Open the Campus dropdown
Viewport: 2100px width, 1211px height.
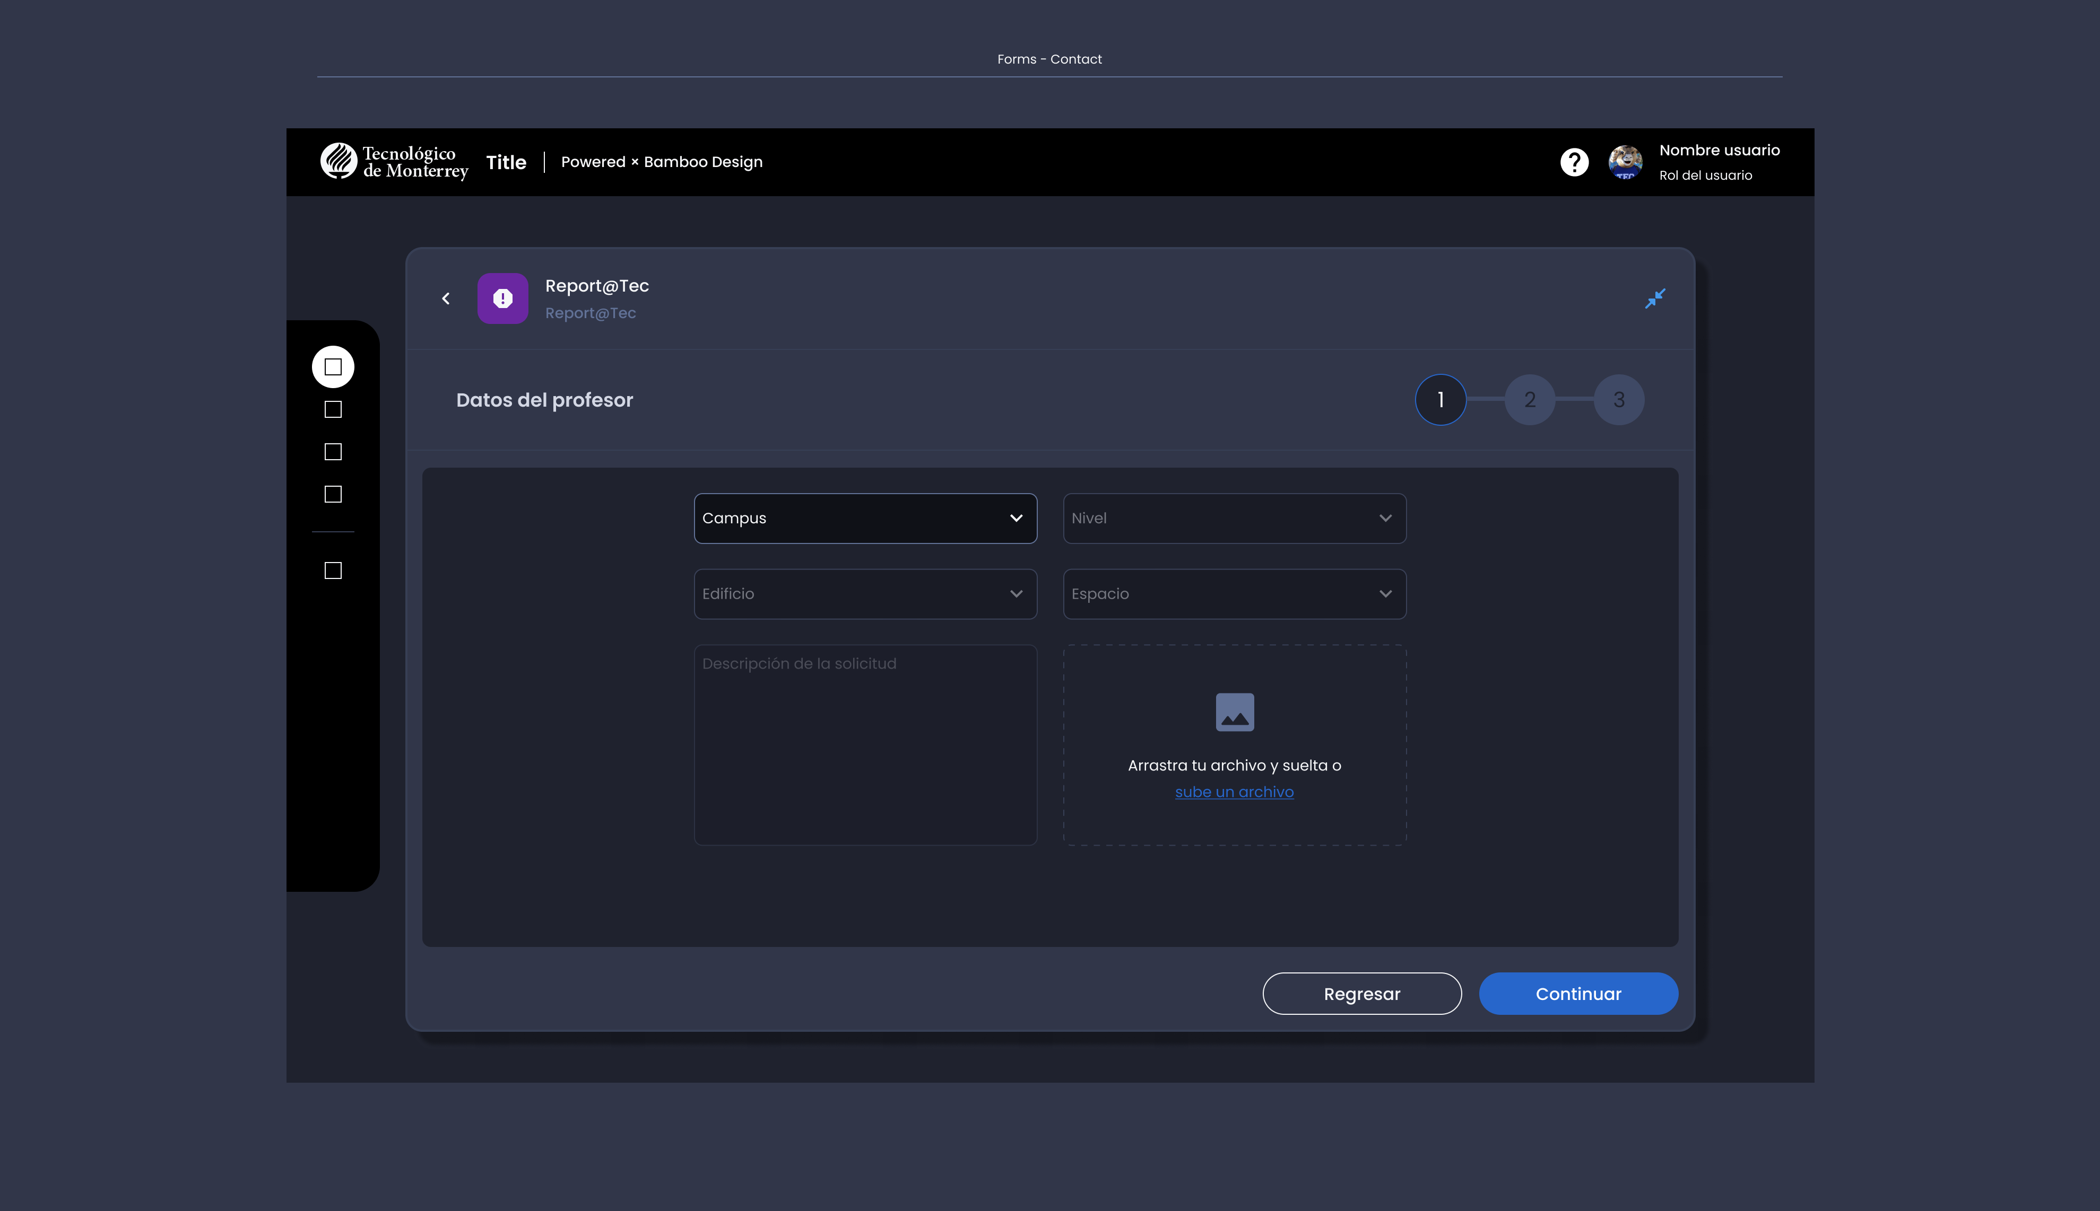(x=865, y=518)
